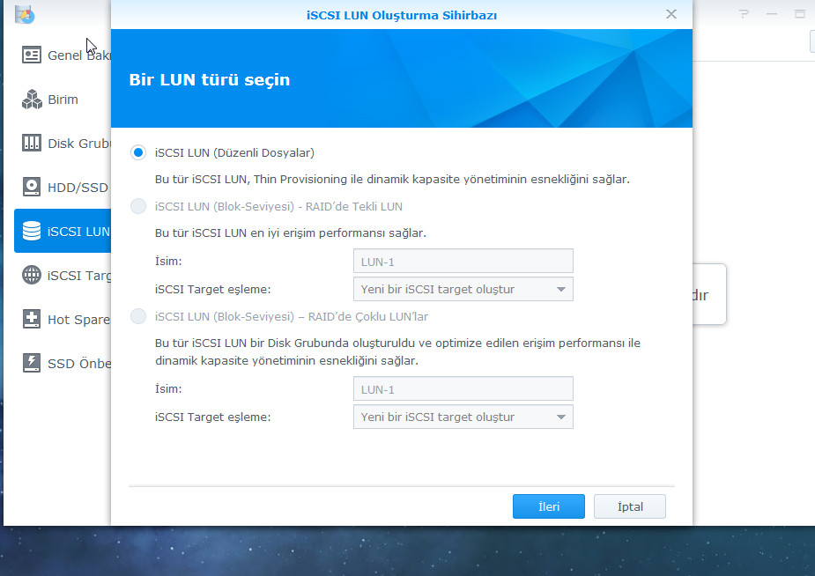Focus the İsim field under Çoklu LUN'lar
This screenshot has width=815, height=576.
(463, 388)
